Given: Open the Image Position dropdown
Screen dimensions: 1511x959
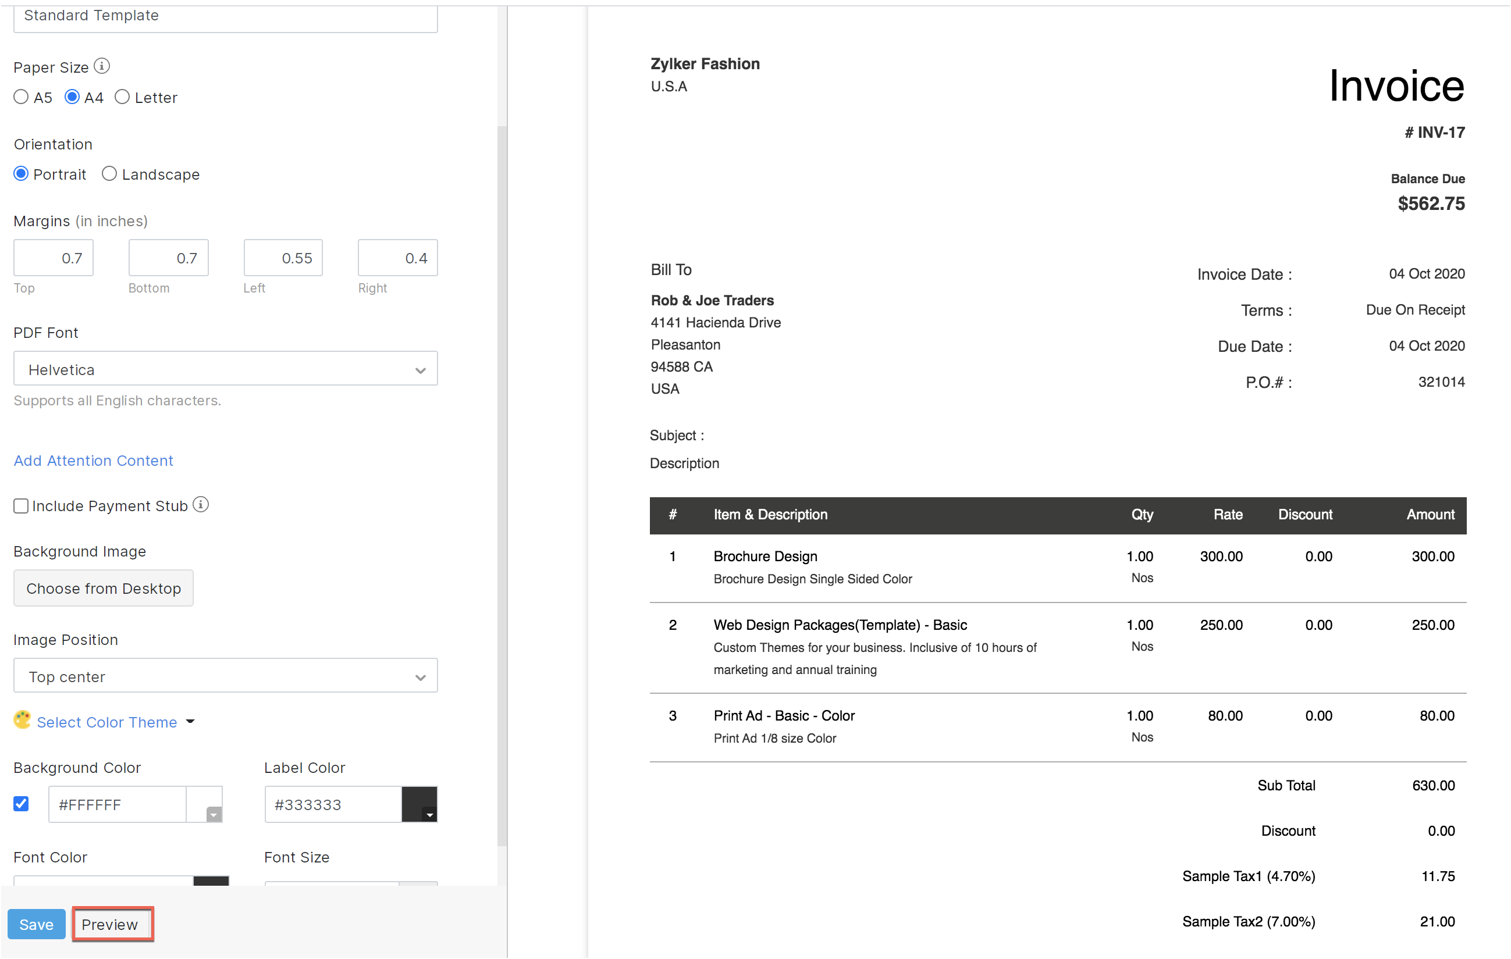Looking at the screenshot, I should tap(225, 676).
